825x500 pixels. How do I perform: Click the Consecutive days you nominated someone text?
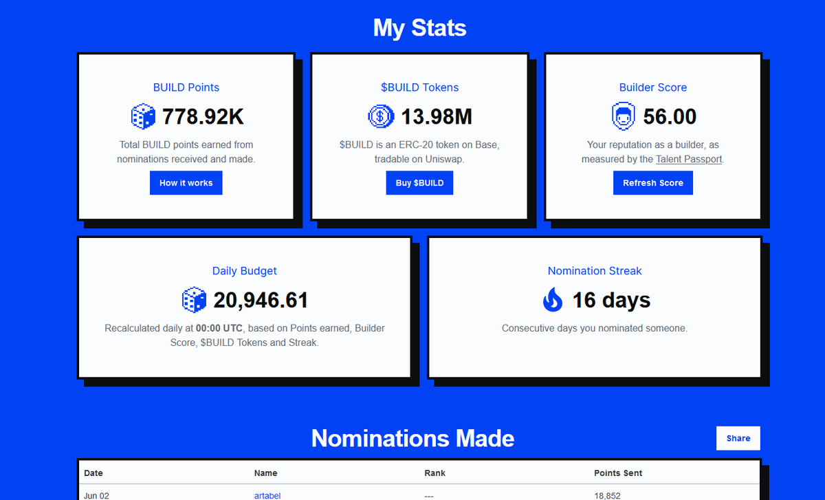595,328
